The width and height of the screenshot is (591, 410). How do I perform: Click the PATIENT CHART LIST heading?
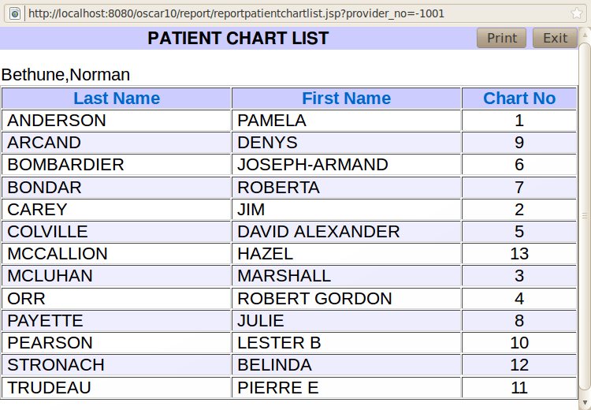coord(238,39)
